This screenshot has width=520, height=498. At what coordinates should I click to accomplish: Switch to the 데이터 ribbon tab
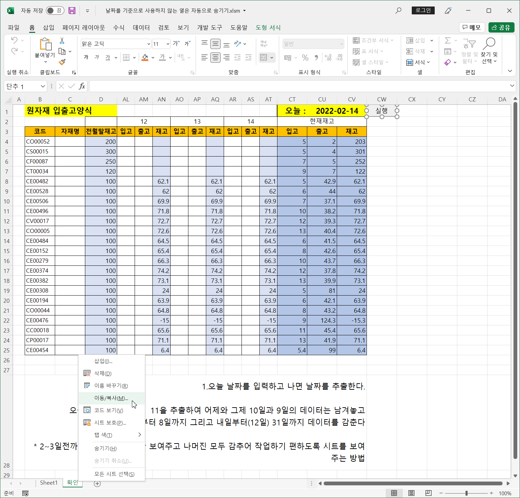coord(141,27)
